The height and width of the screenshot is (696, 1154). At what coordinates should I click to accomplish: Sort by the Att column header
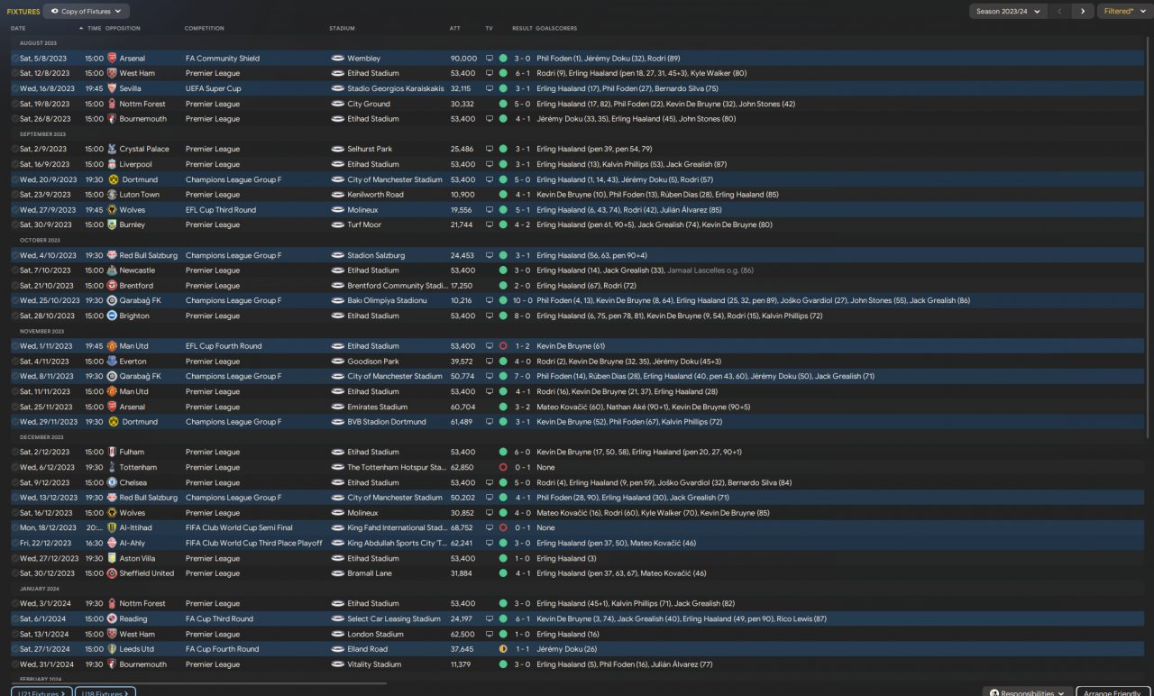455,28
